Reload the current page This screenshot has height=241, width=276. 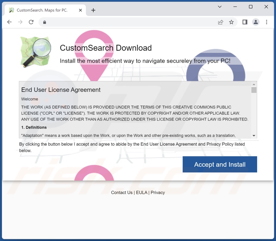tap(31, 22)
